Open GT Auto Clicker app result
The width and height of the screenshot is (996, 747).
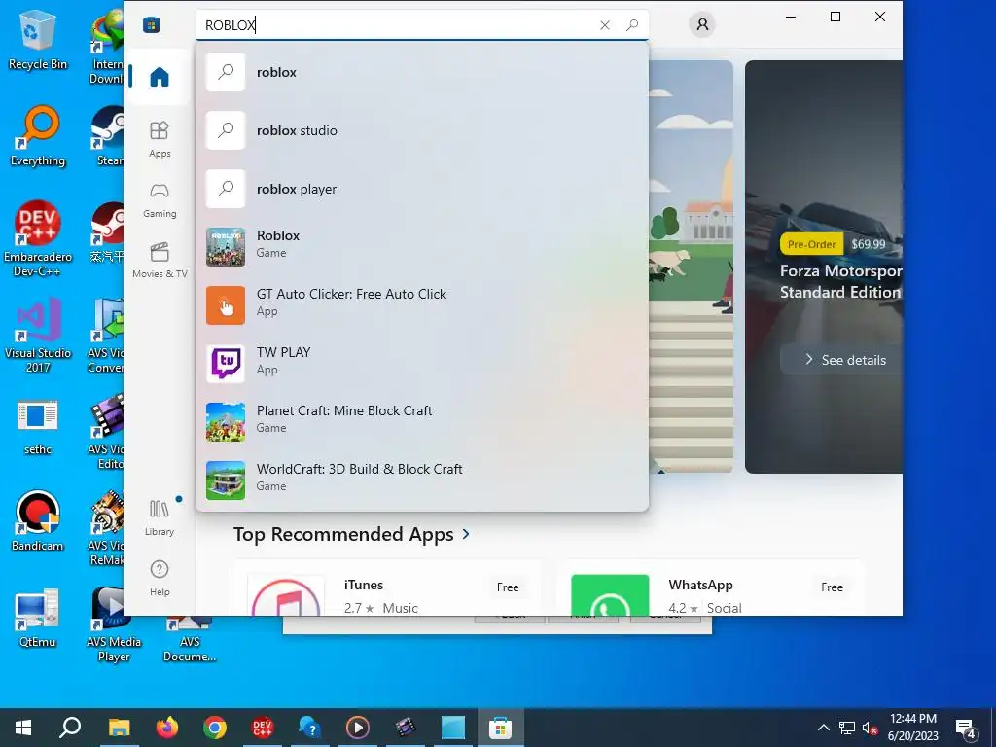(x=422, y=304)
